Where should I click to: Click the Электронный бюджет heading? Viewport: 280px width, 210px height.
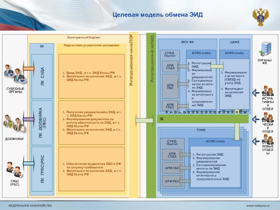[84, 37]
